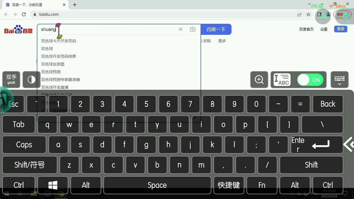Click the 百度一下 search button
This screenshot has height=199, width=354.
tap(216, 29)
